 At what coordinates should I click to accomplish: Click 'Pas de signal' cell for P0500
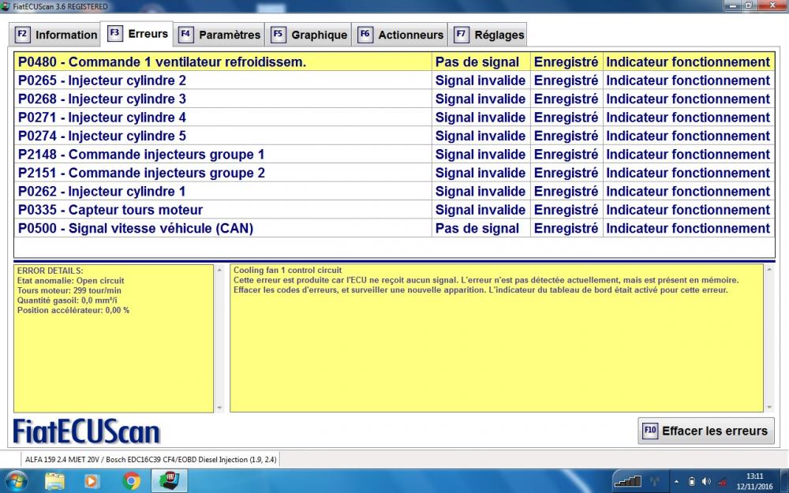481,229
